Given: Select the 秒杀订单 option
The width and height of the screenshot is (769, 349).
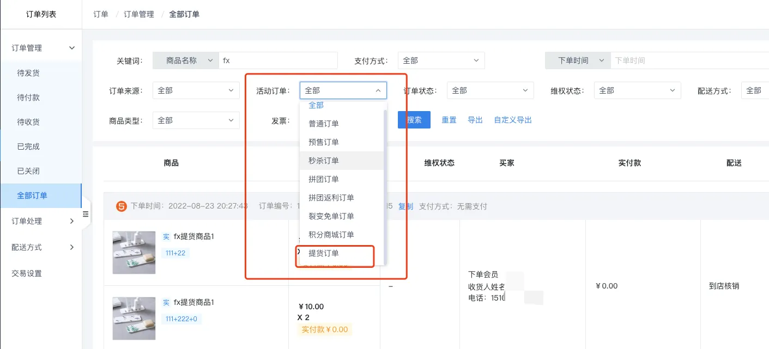Looking at the screenshot, I should [x=342, y=161].
